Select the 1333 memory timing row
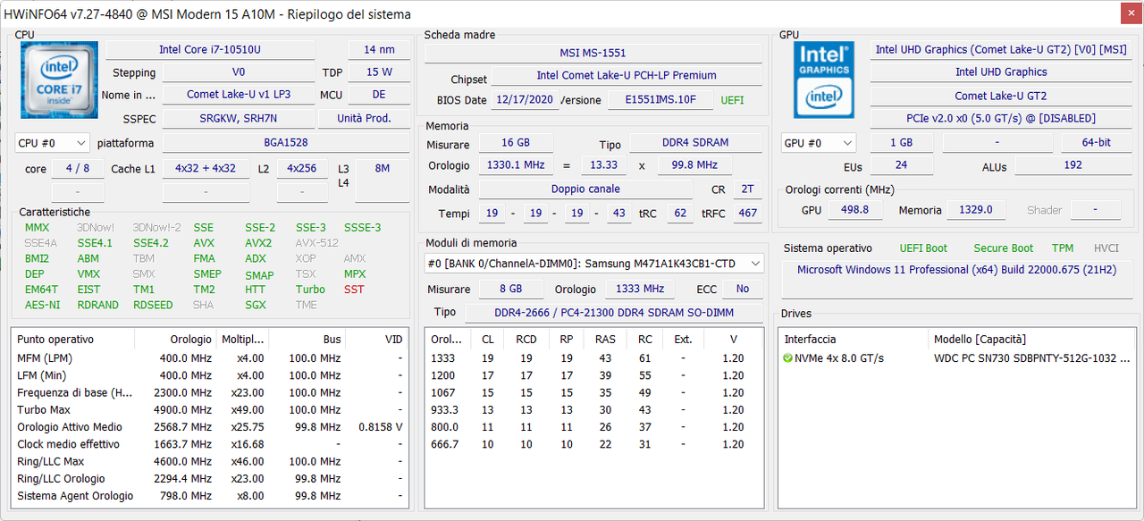The height and width of the screenshot is (521, 1144). (x=594, y=358)
